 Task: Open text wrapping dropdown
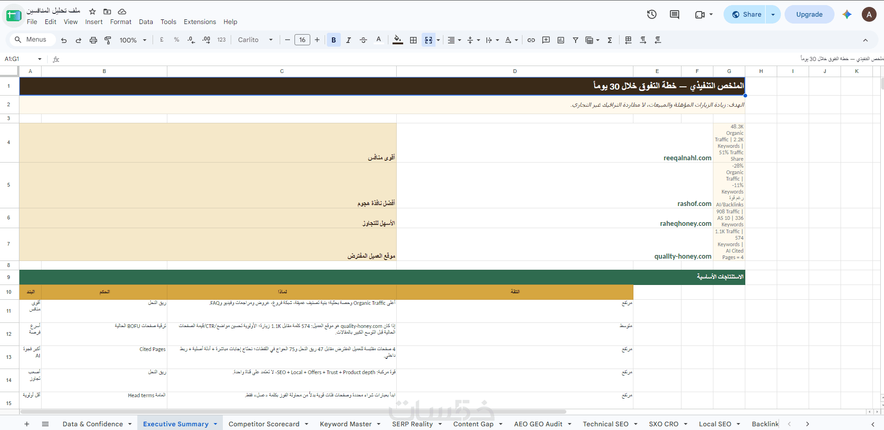492,40
